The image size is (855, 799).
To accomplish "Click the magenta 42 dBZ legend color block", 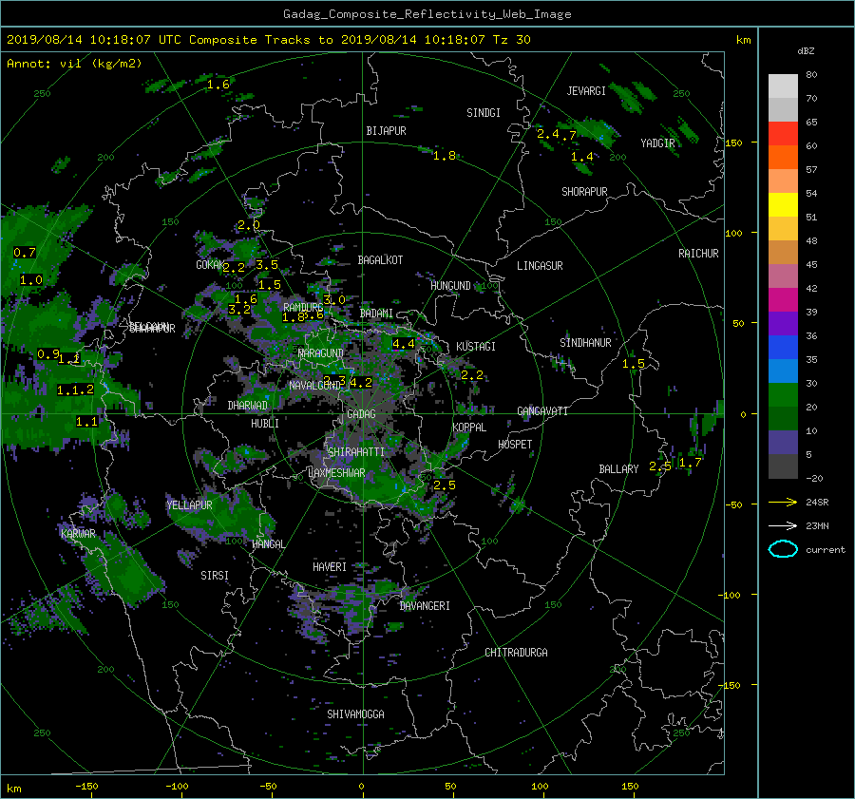I will (783, 299).
